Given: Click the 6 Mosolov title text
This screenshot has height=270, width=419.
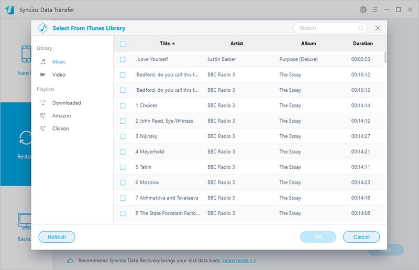Looking at the screenshot, I should [147, 182].
